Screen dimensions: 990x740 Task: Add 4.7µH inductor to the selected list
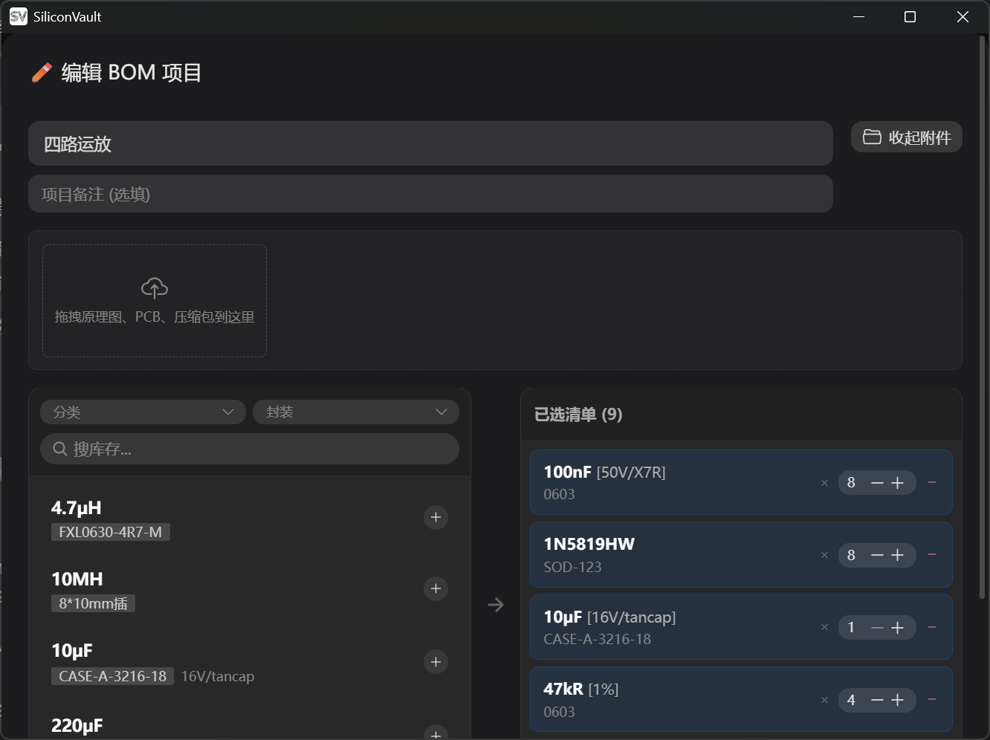(436, 517)
